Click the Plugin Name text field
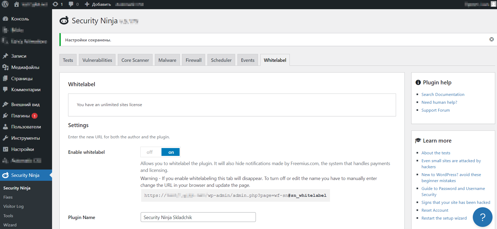Image resolution: width=497 pixels, height=229 pixels. pyautogui.click(x=198, y=217)
